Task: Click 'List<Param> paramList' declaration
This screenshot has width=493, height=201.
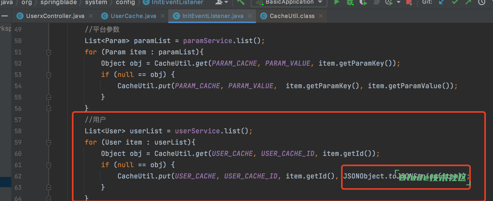Action: pyautogui.click(x=128, y=41)
